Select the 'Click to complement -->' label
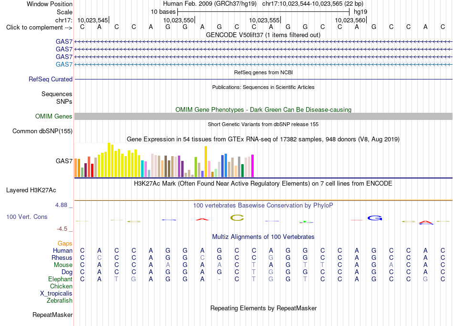The image size is (453, 326). (39, 28)
